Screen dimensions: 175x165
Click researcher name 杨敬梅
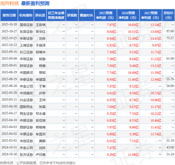(40, 127)
